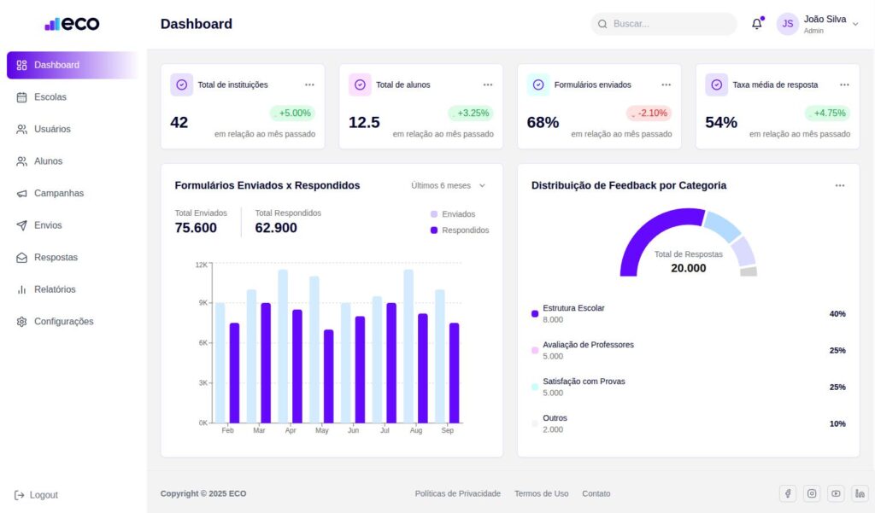The width and height of the screenshot is (875, 513).
Task: Toggle the Enviados legend series
Action: 453,214
